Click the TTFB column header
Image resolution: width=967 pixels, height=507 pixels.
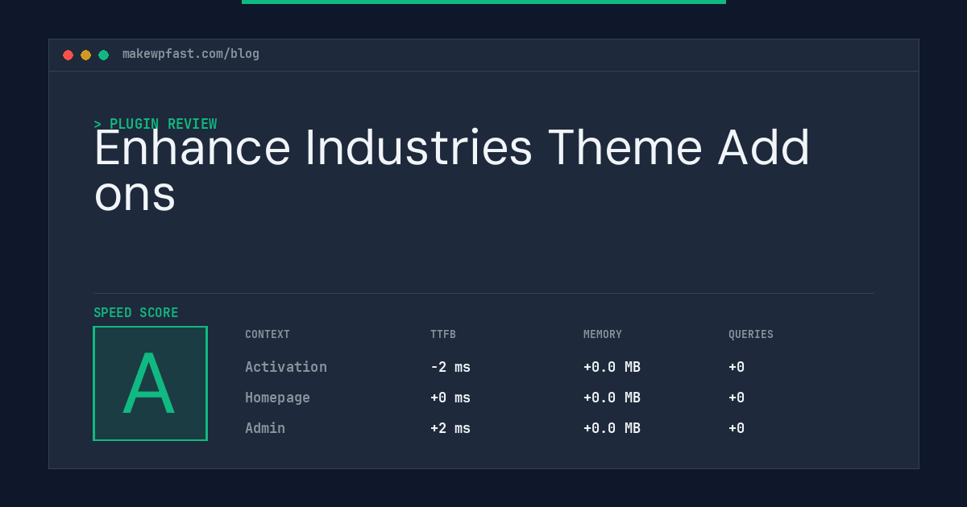tap(443, 334)
